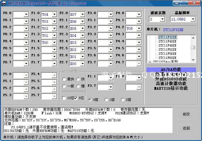Open the P2.4 dropdown showing X03
This screenshot has width=202, height=141.
83,43
